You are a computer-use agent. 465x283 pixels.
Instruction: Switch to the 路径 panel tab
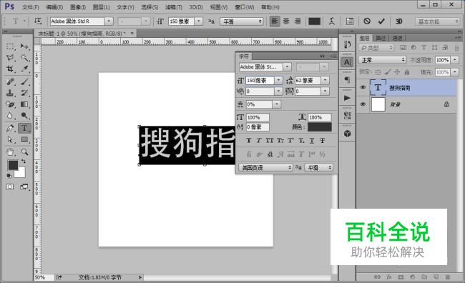pos(381,38)
